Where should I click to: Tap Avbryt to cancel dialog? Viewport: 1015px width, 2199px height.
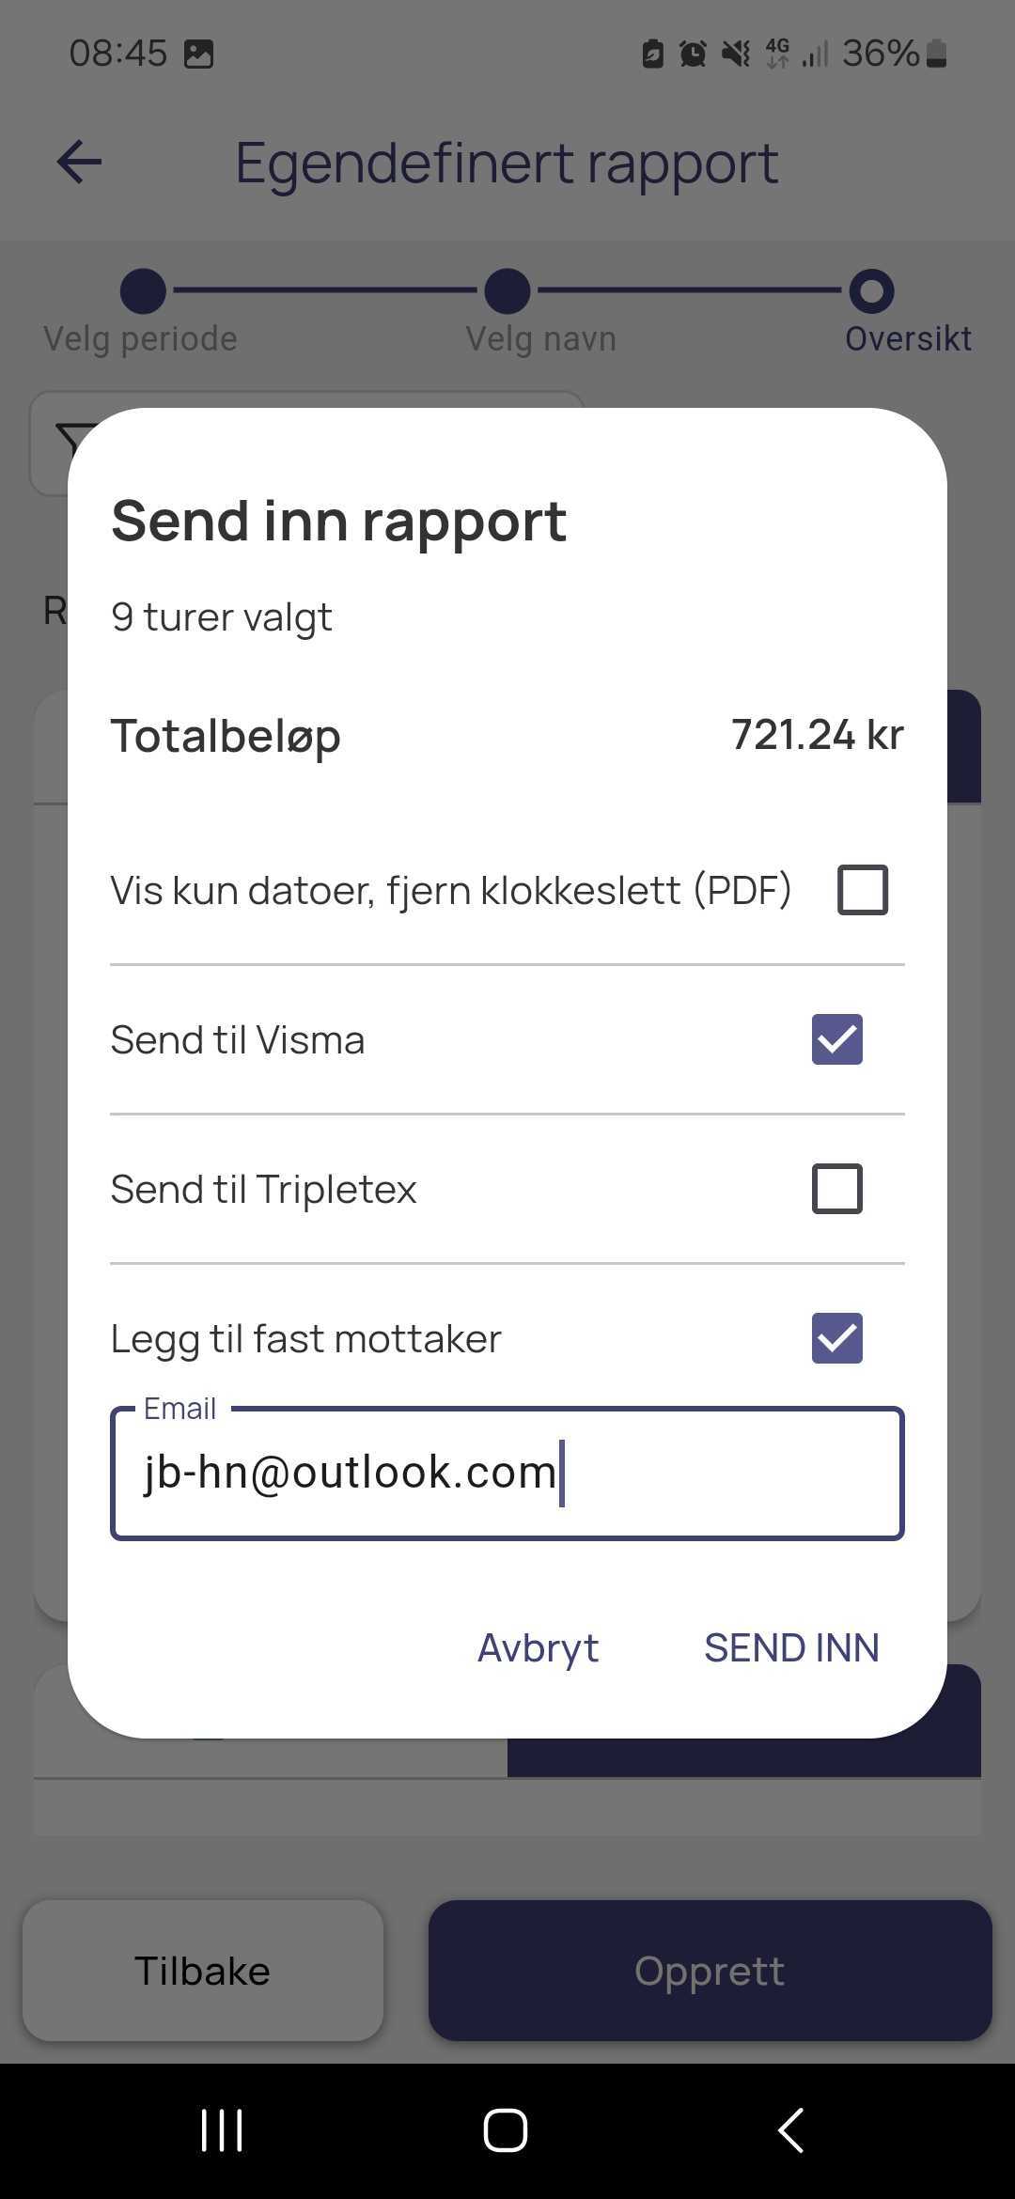click(538, 1647)
